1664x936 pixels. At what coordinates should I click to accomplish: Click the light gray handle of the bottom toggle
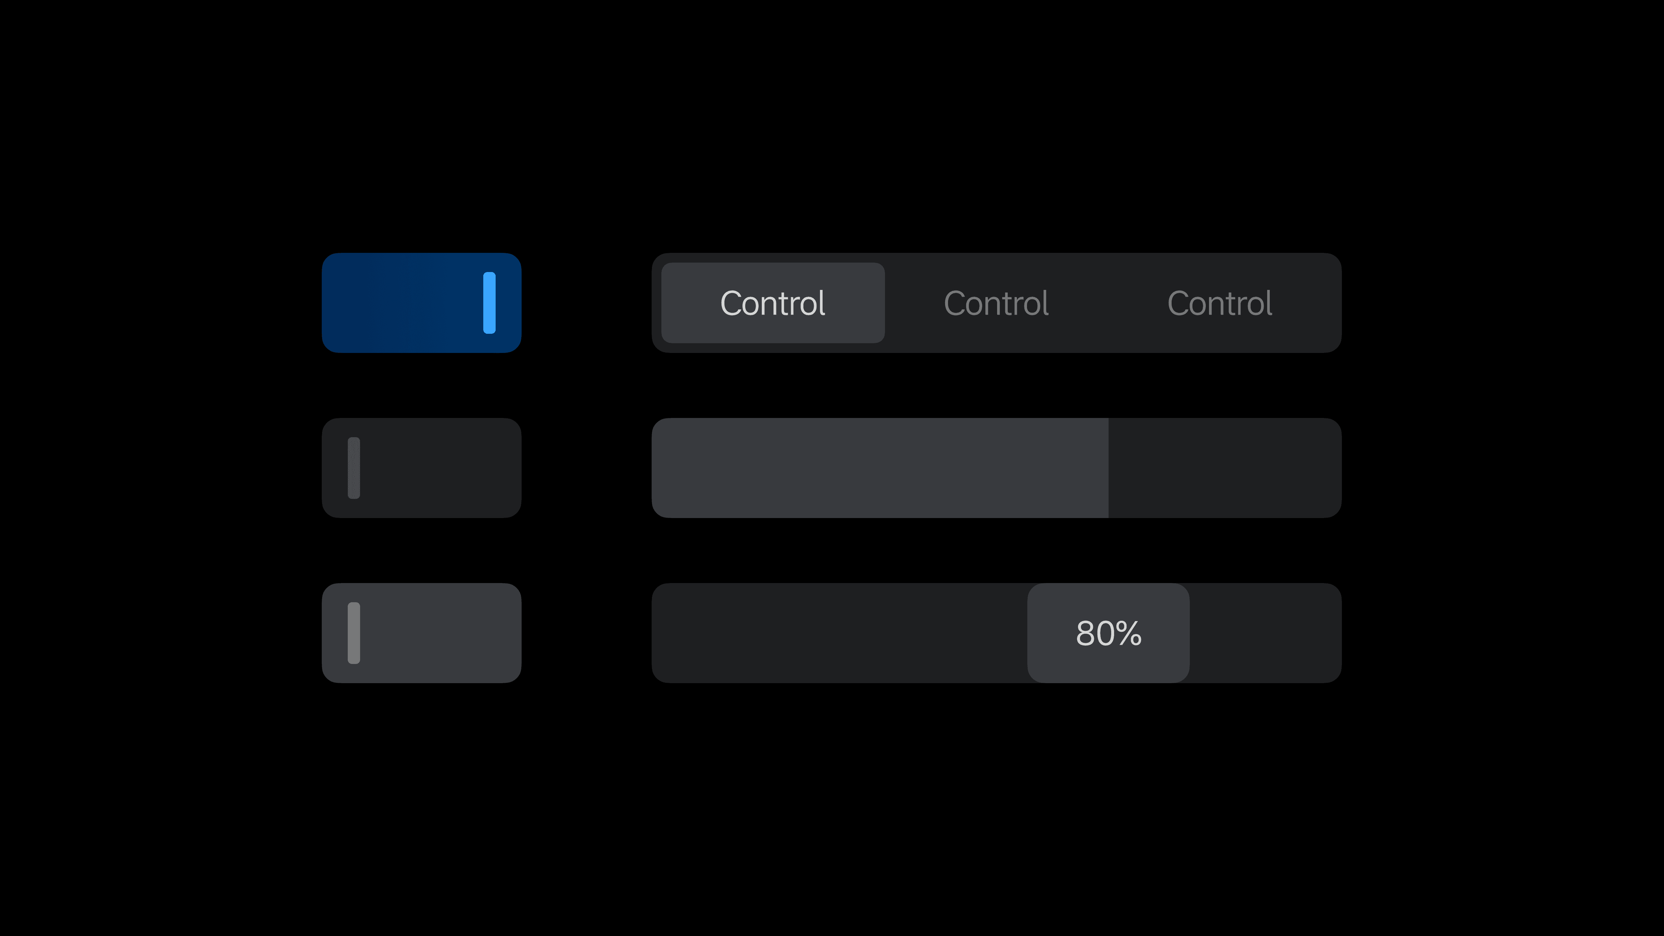coord(353,633)
